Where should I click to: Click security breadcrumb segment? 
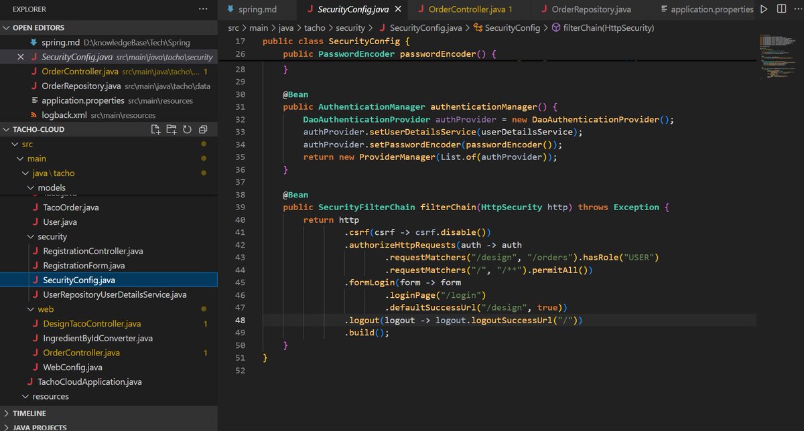351,28
